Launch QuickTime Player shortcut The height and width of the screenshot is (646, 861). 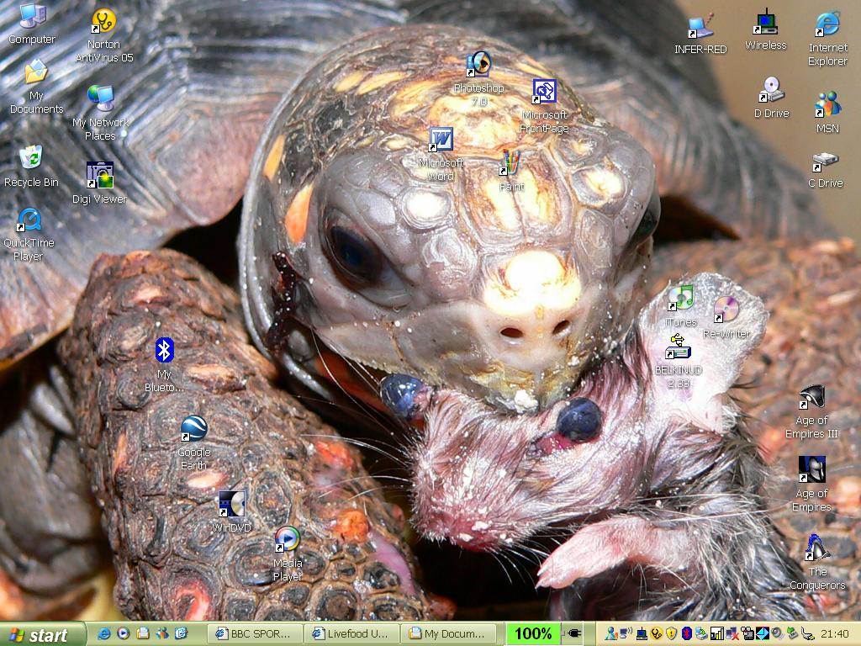click(29, 236)
